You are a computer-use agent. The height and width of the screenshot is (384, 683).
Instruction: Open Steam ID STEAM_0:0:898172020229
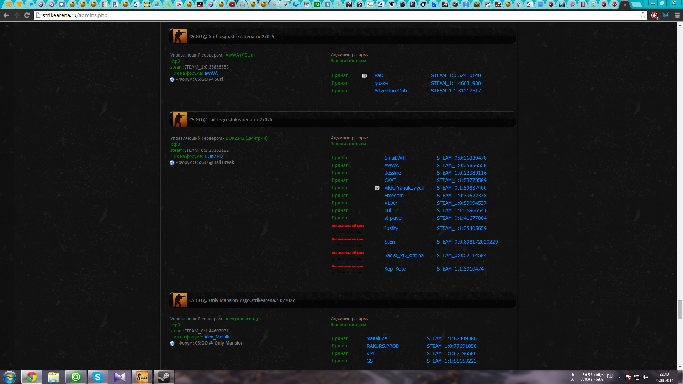point(467,242)
